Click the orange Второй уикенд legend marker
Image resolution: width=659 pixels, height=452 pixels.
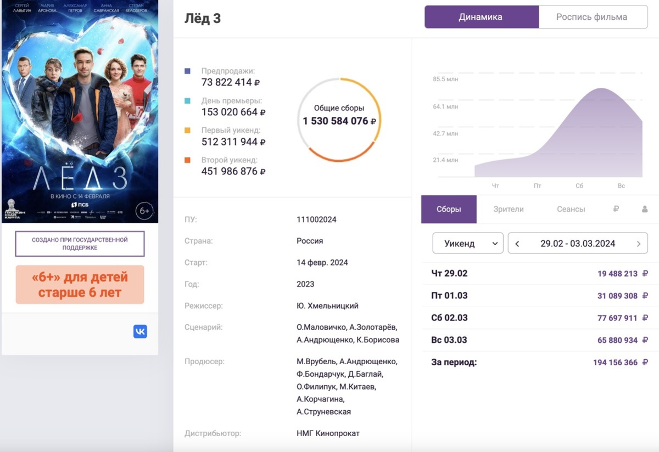188,160
